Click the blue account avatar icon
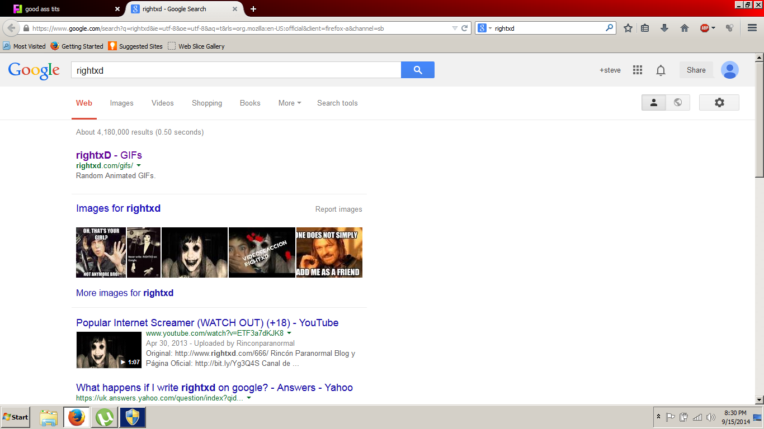 [730, 70]
